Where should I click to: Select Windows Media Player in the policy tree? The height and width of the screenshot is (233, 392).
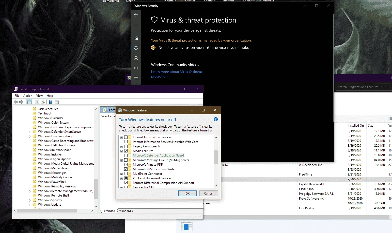click(53, 168)
